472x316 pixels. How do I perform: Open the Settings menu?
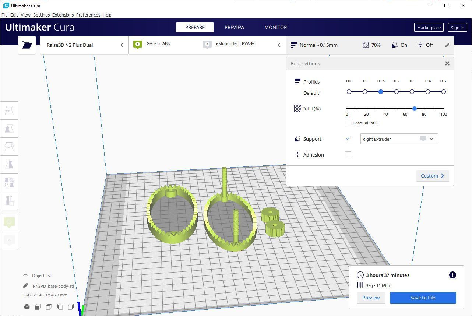coord(41,15)
